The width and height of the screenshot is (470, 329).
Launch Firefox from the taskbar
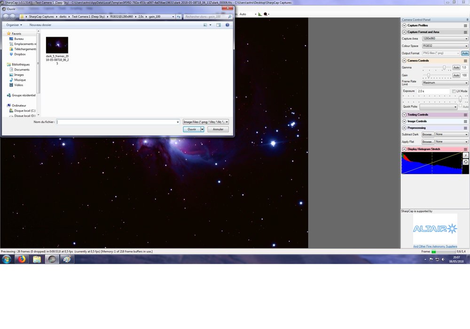coord(22,259)
